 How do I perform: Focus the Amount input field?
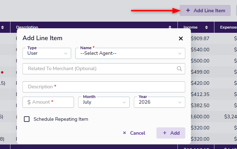pyautogui.click(x=48, y=102)
